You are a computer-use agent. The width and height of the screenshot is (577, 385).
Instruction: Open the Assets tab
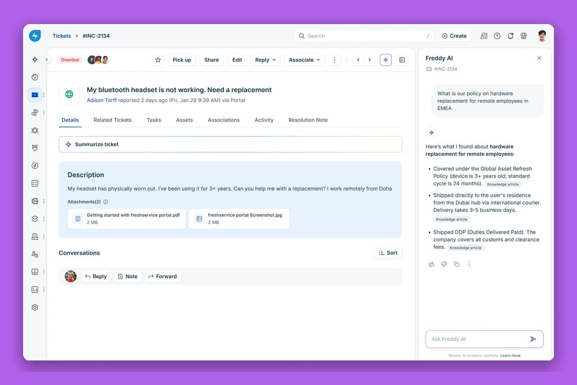click(185, 120)
